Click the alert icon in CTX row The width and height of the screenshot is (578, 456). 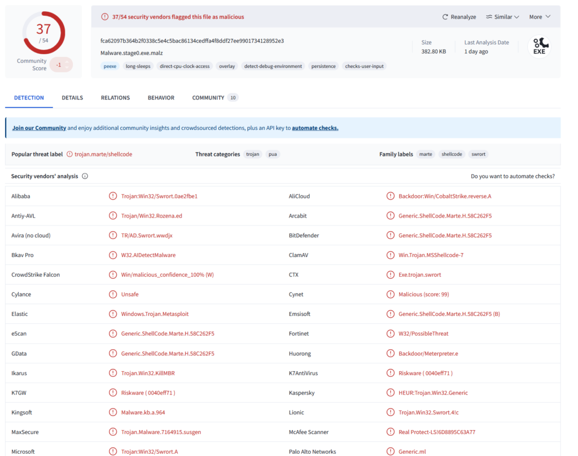(391, 275)
